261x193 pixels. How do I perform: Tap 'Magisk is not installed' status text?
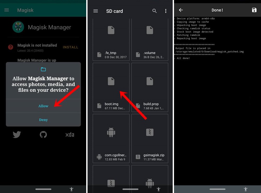[37, 45]
